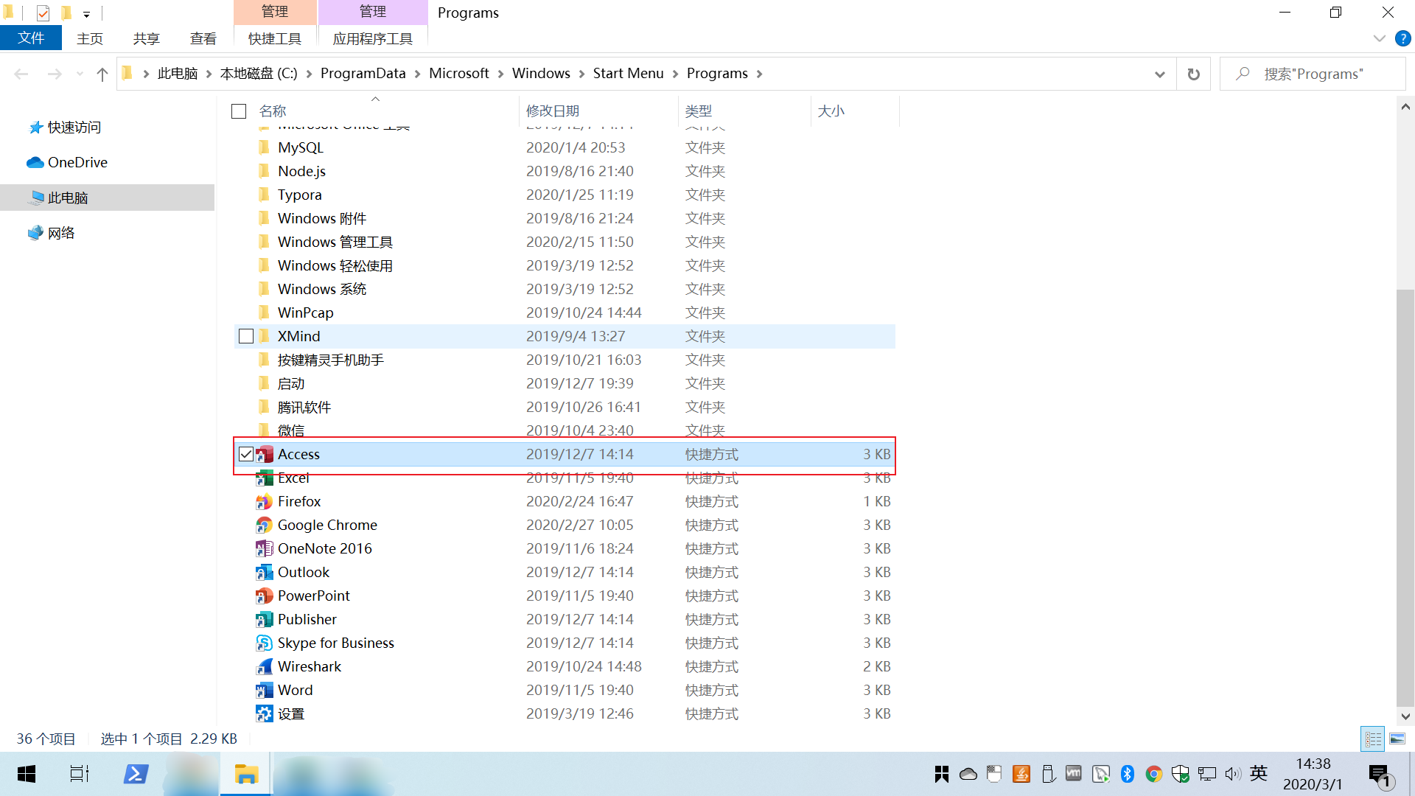Sort by the 修改日期 column header
1415x796 pixels.
(x=598, y=111)
